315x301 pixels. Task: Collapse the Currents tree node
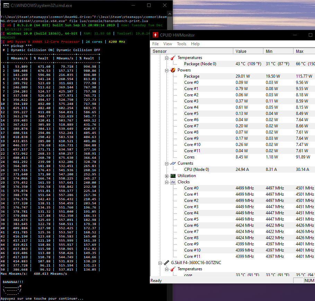[166, 164]
